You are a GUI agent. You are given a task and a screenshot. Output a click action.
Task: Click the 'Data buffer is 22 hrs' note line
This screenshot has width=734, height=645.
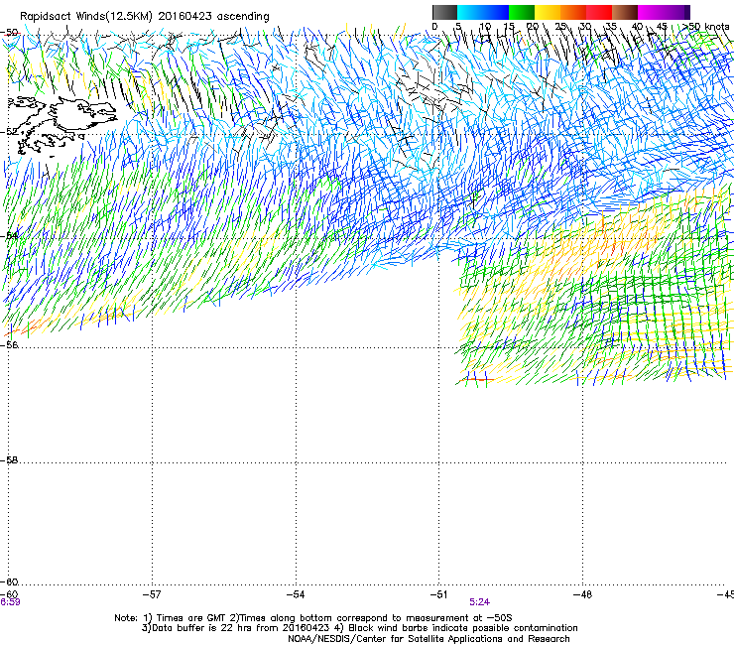tap(359, 628)
